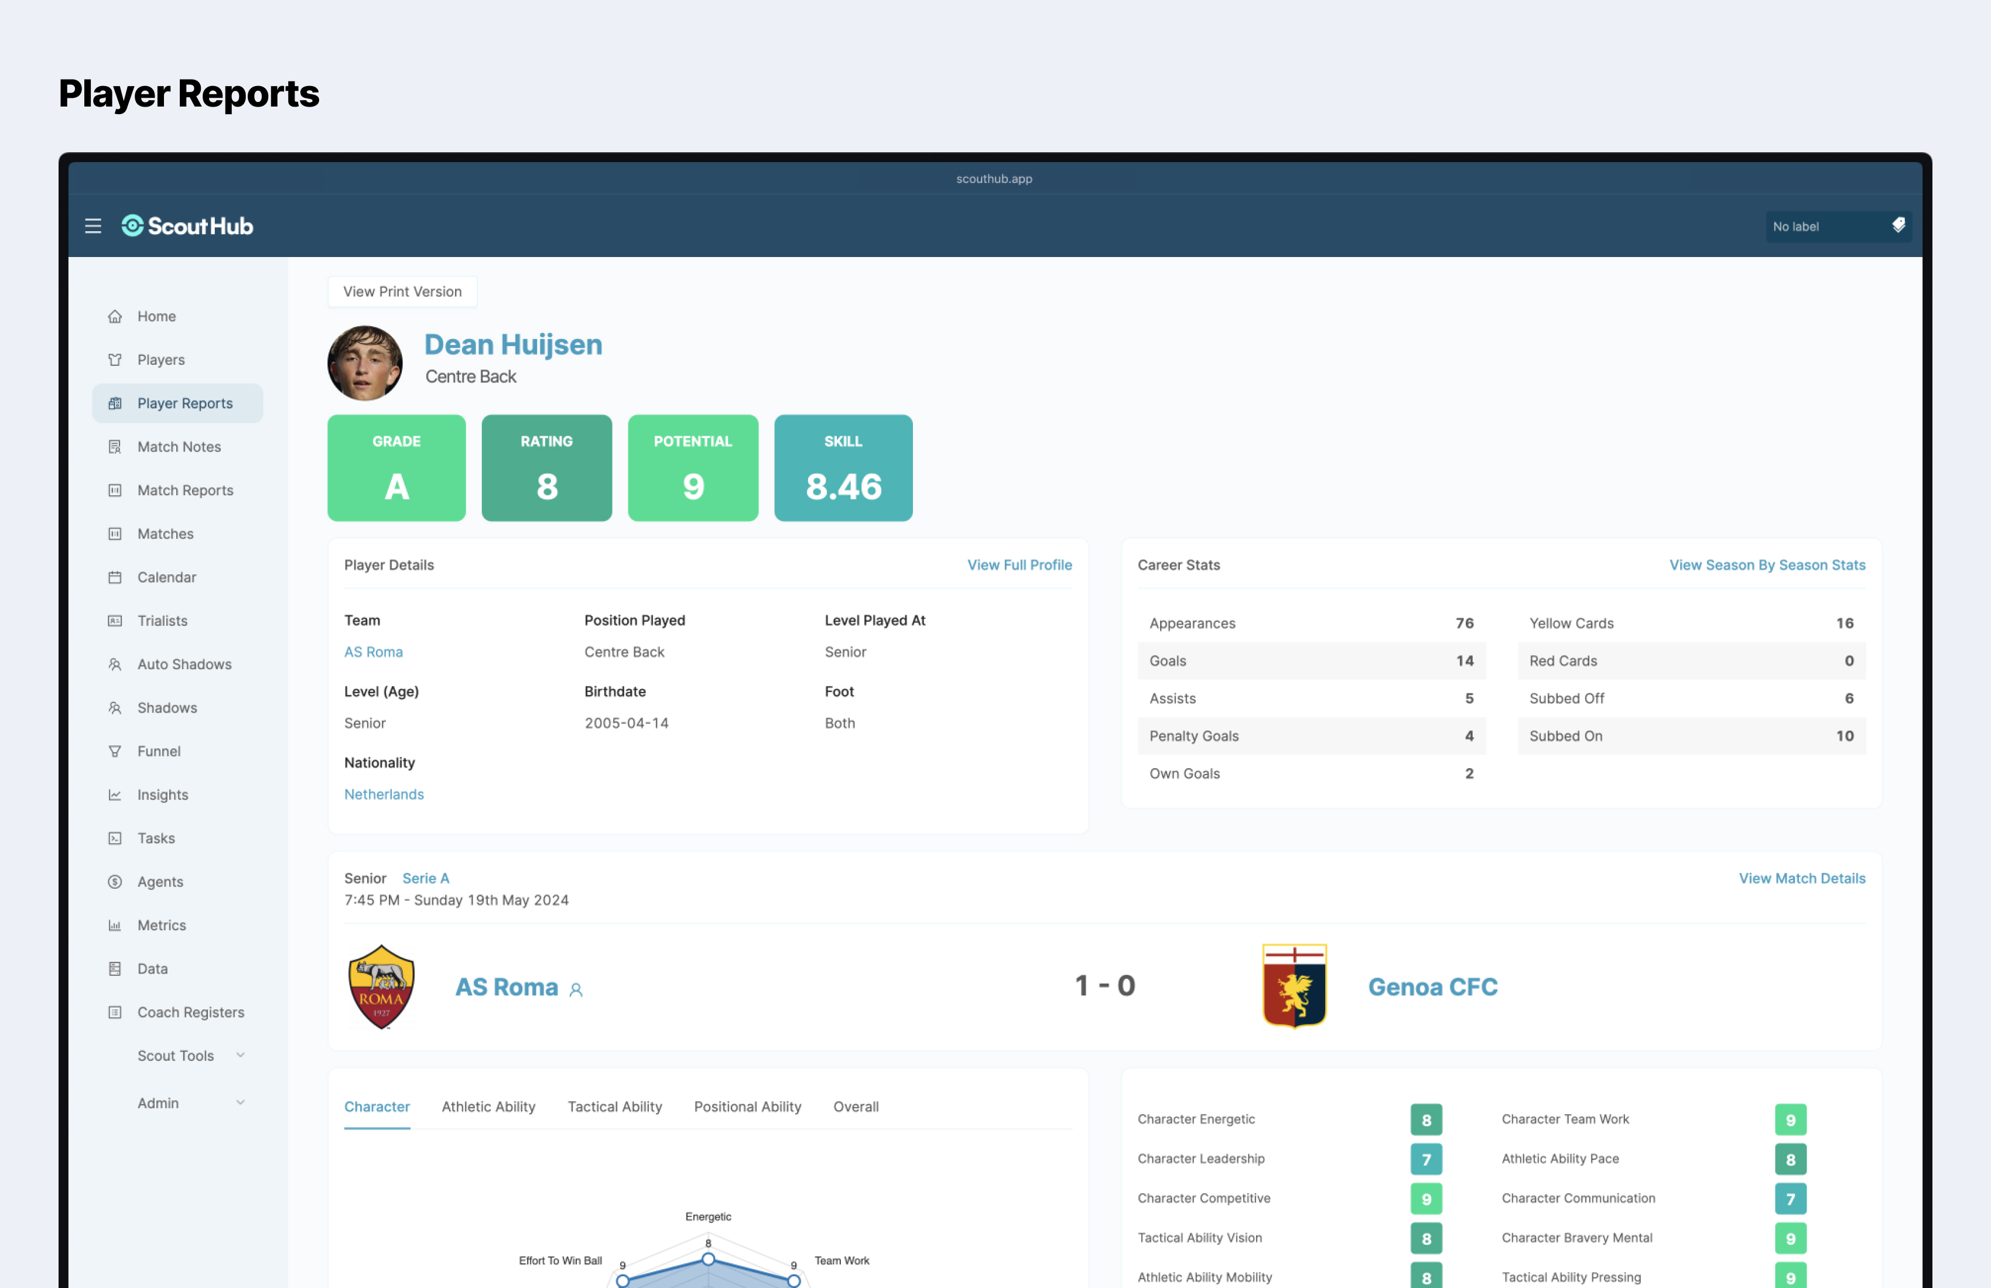Image resolution: width=1991 pixels, height=1288 pixels.
Task: Click the ScoutHub logo
Action: [x=187, y=226]
